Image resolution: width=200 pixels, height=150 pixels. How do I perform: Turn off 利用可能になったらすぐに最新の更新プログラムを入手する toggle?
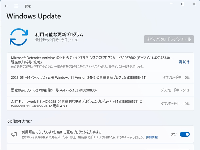185,134
